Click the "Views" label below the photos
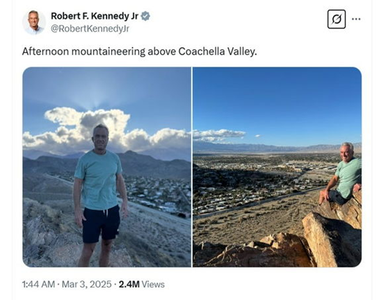The image size is (376, 300). (153, 284)
